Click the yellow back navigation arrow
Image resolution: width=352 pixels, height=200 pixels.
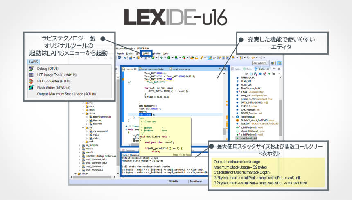click(x=253, y=58)
